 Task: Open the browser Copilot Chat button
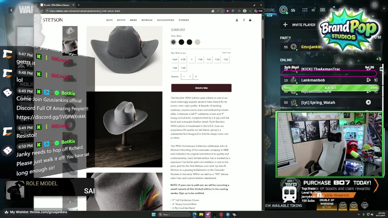pyautogui.click(x=258, y=11)
